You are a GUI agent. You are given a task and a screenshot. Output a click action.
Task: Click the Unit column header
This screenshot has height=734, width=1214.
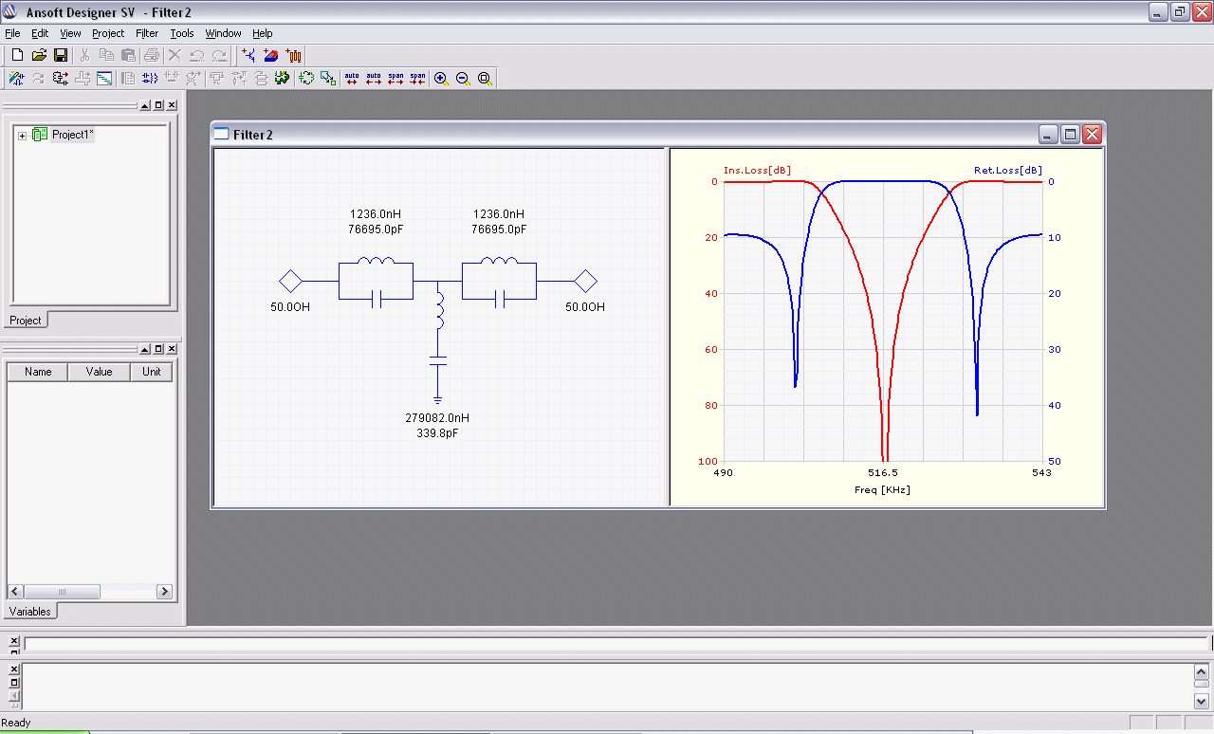(x=152, y=372)
